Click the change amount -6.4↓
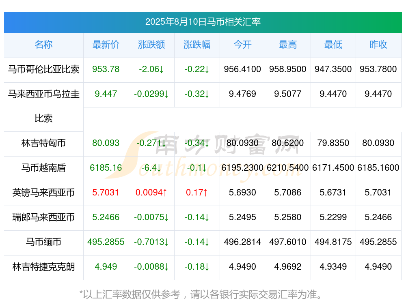Screen dimensions: 406x307 [151, 168]
